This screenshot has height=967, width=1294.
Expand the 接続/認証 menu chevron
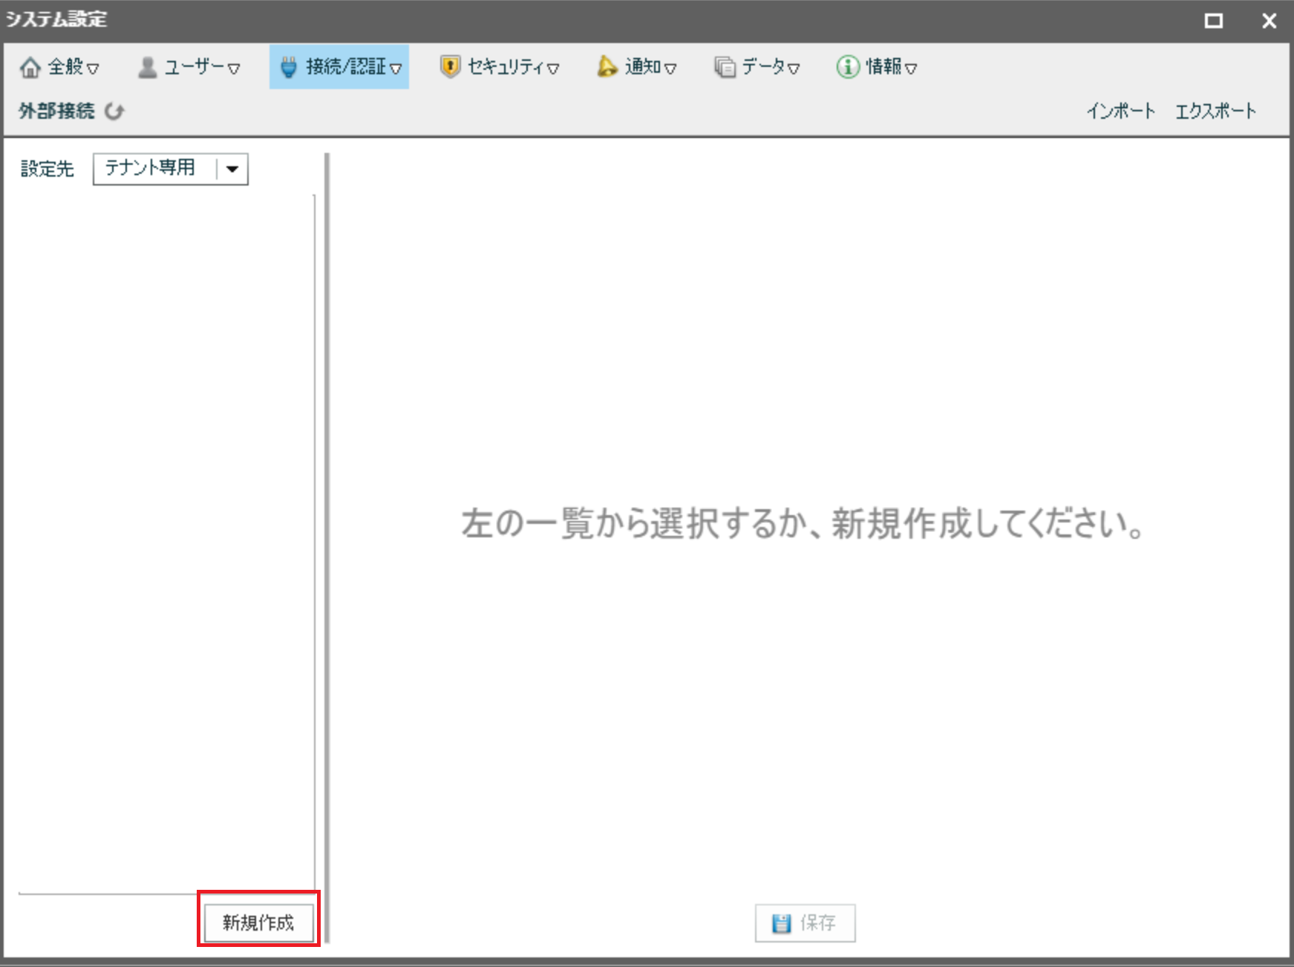(x=399, y=68)
